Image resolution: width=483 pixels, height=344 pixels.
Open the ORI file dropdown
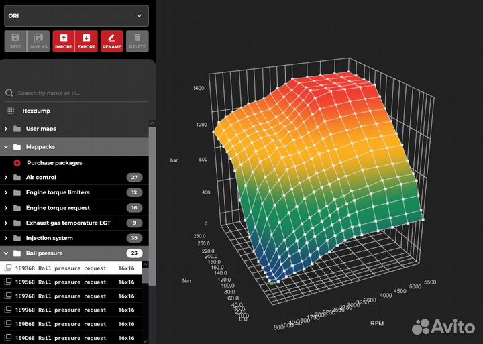(x=75, y=15)
